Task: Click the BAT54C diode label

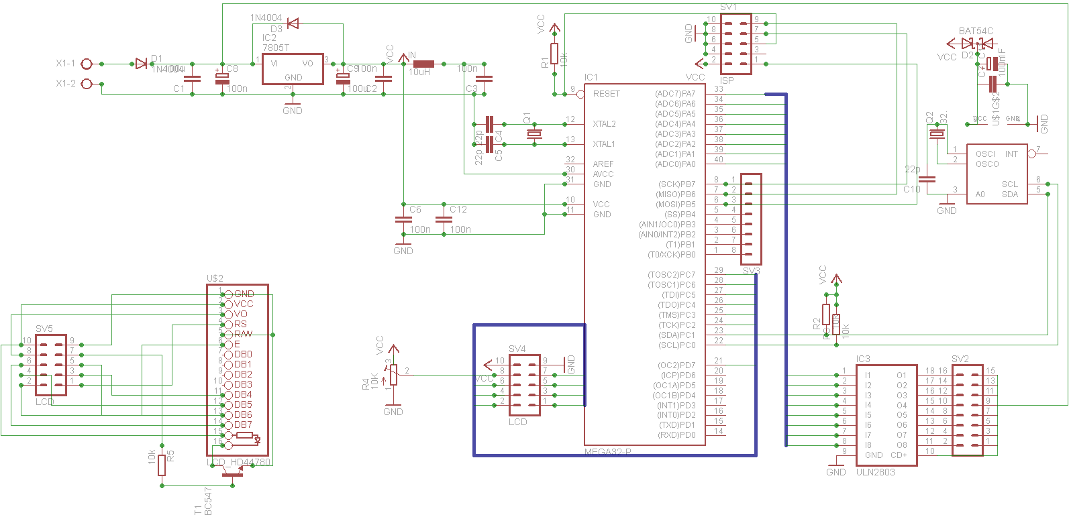Action: pos(976,31)
